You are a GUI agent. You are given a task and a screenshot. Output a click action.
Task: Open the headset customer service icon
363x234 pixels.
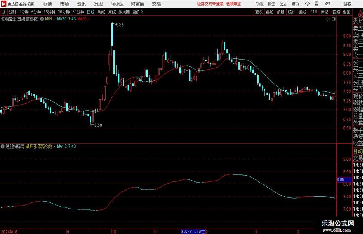[307, 4]
